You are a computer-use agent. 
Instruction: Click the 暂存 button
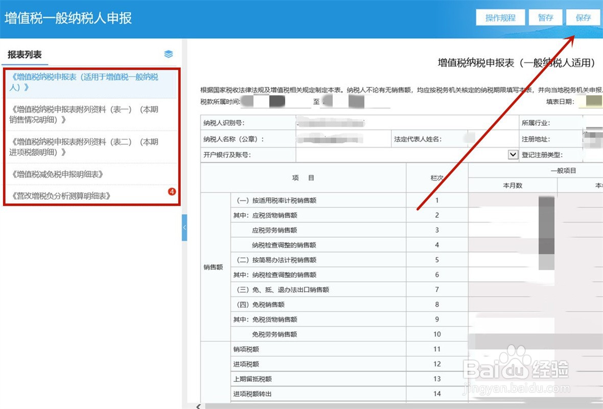click(545, 17)
